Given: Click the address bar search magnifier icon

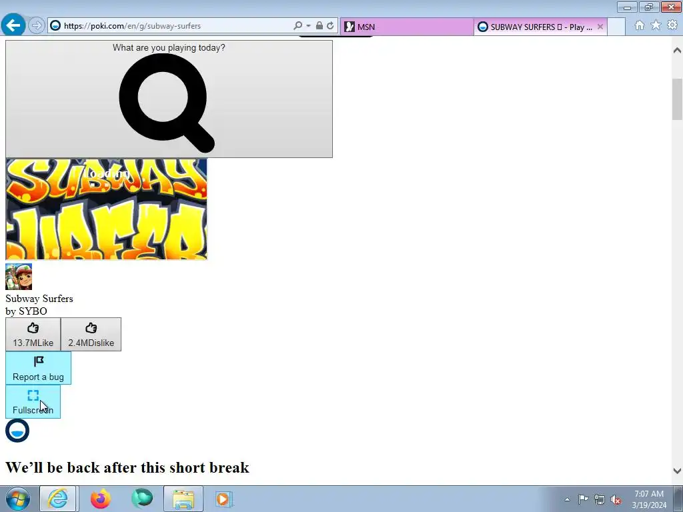Looking at the screenshot, I should pos(298,26).
